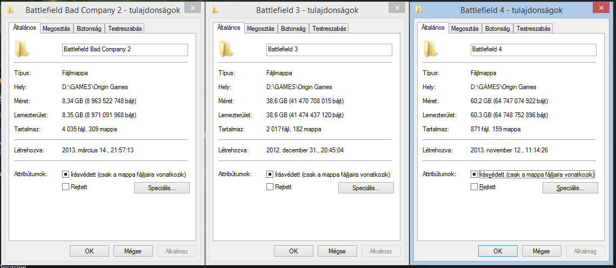Image resolution: width=616 pixels, height=268 pixels.
Task: Click the folder icon in Battlefield 3 properties
Action: pos(226,48)
